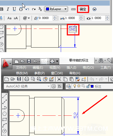
Task: Click Block Editor icon in Standard toolbar
Action: (x=84, y=79)
